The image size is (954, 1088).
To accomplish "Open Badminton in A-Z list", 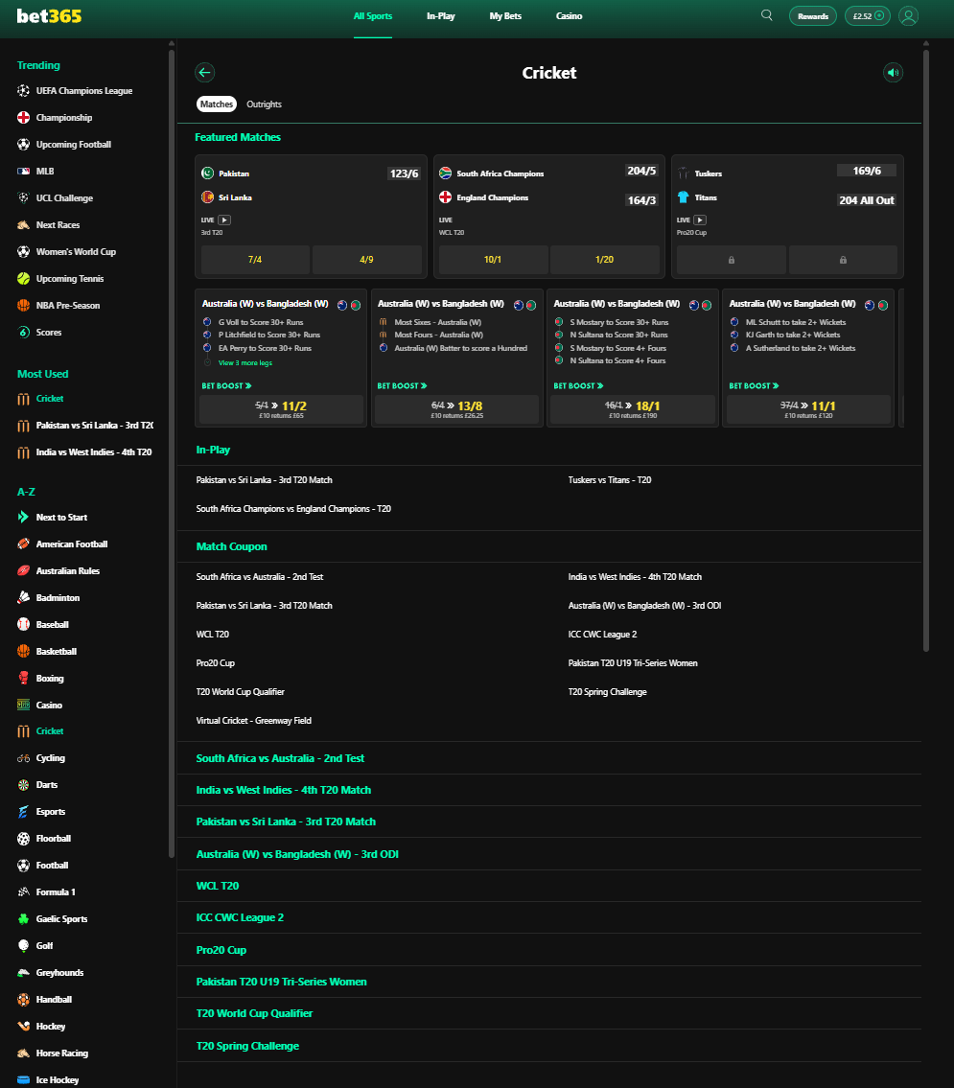I will (58, 598).
